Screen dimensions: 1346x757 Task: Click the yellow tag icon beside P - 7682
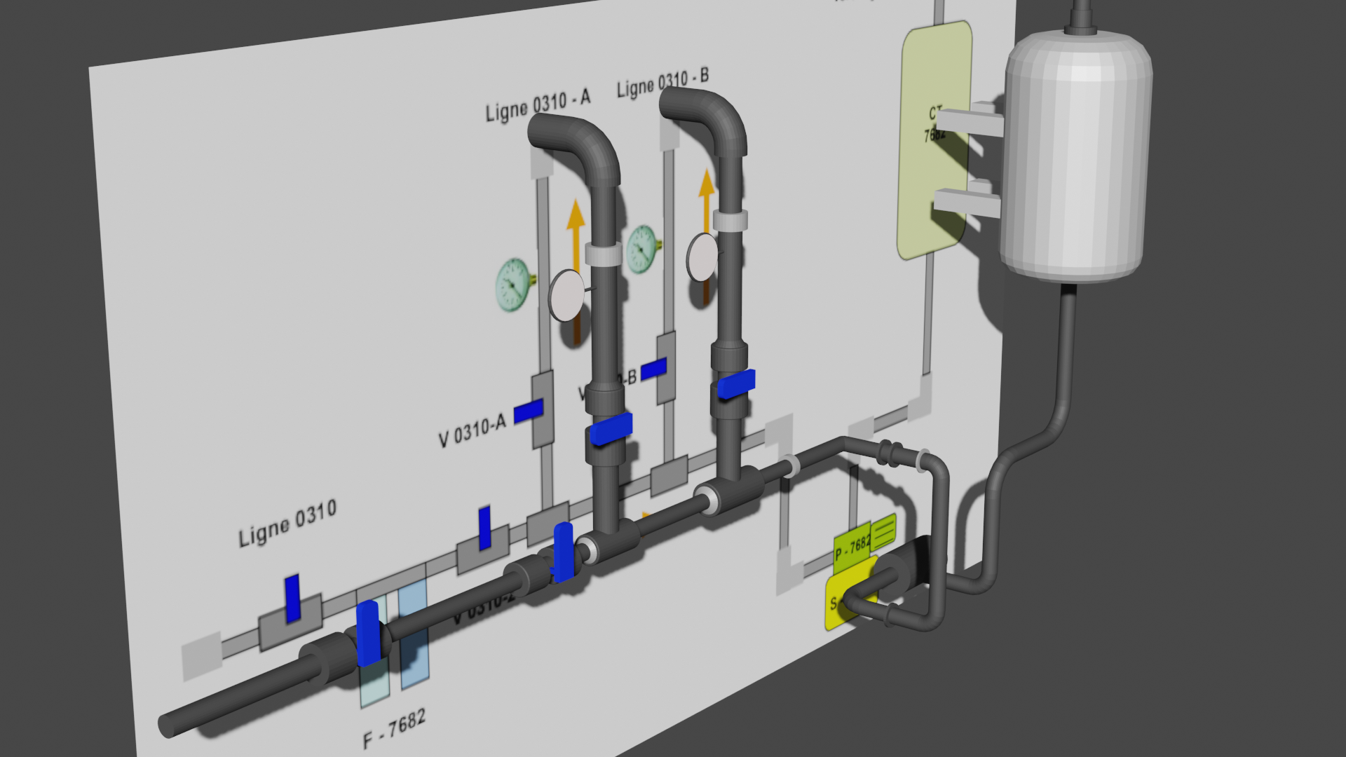883,531
